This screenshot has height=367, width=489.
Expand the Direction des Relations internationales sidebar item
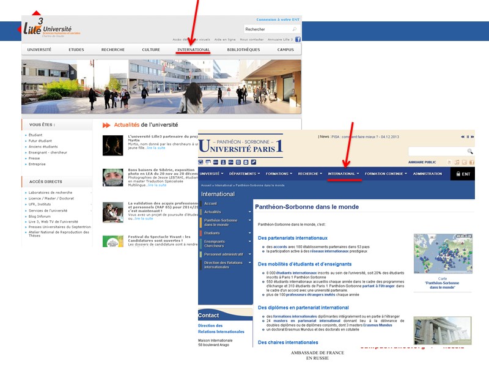(x=250, y=263)
